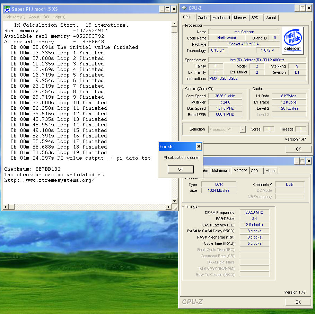
Task: Click the Brand ID value 10
Action: point(274,38)
